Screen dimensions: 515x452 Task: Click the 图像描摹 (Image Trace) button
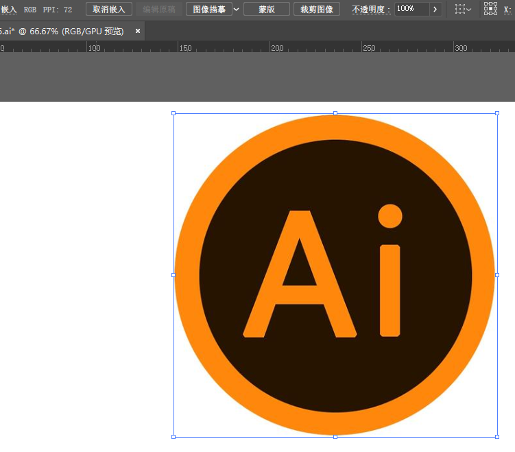pos(209,9)
